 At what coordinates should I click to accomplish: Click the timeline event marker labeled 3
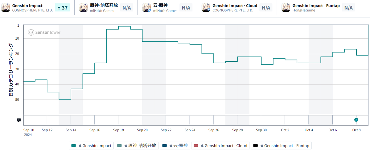point(356,120)
